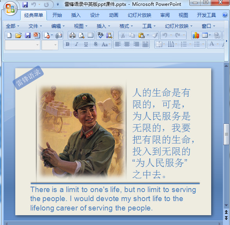The height and width of the screenshot is (225, 230).
Task: Run the Spelling check icon
Action: [100, 35]
